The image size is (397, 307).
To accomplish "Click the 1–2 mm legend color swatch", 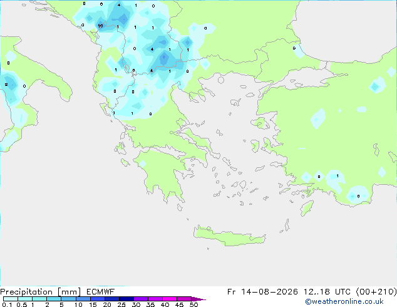I will [39, 299].
